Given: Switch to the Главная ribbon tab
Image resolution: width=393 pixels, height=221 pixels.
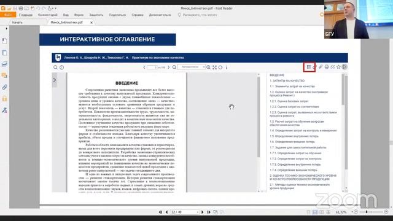Looking at the screenshot, I should [26, 15].
